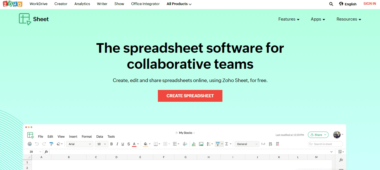
Task: Click the SIGN IN link
Action: 370,4
